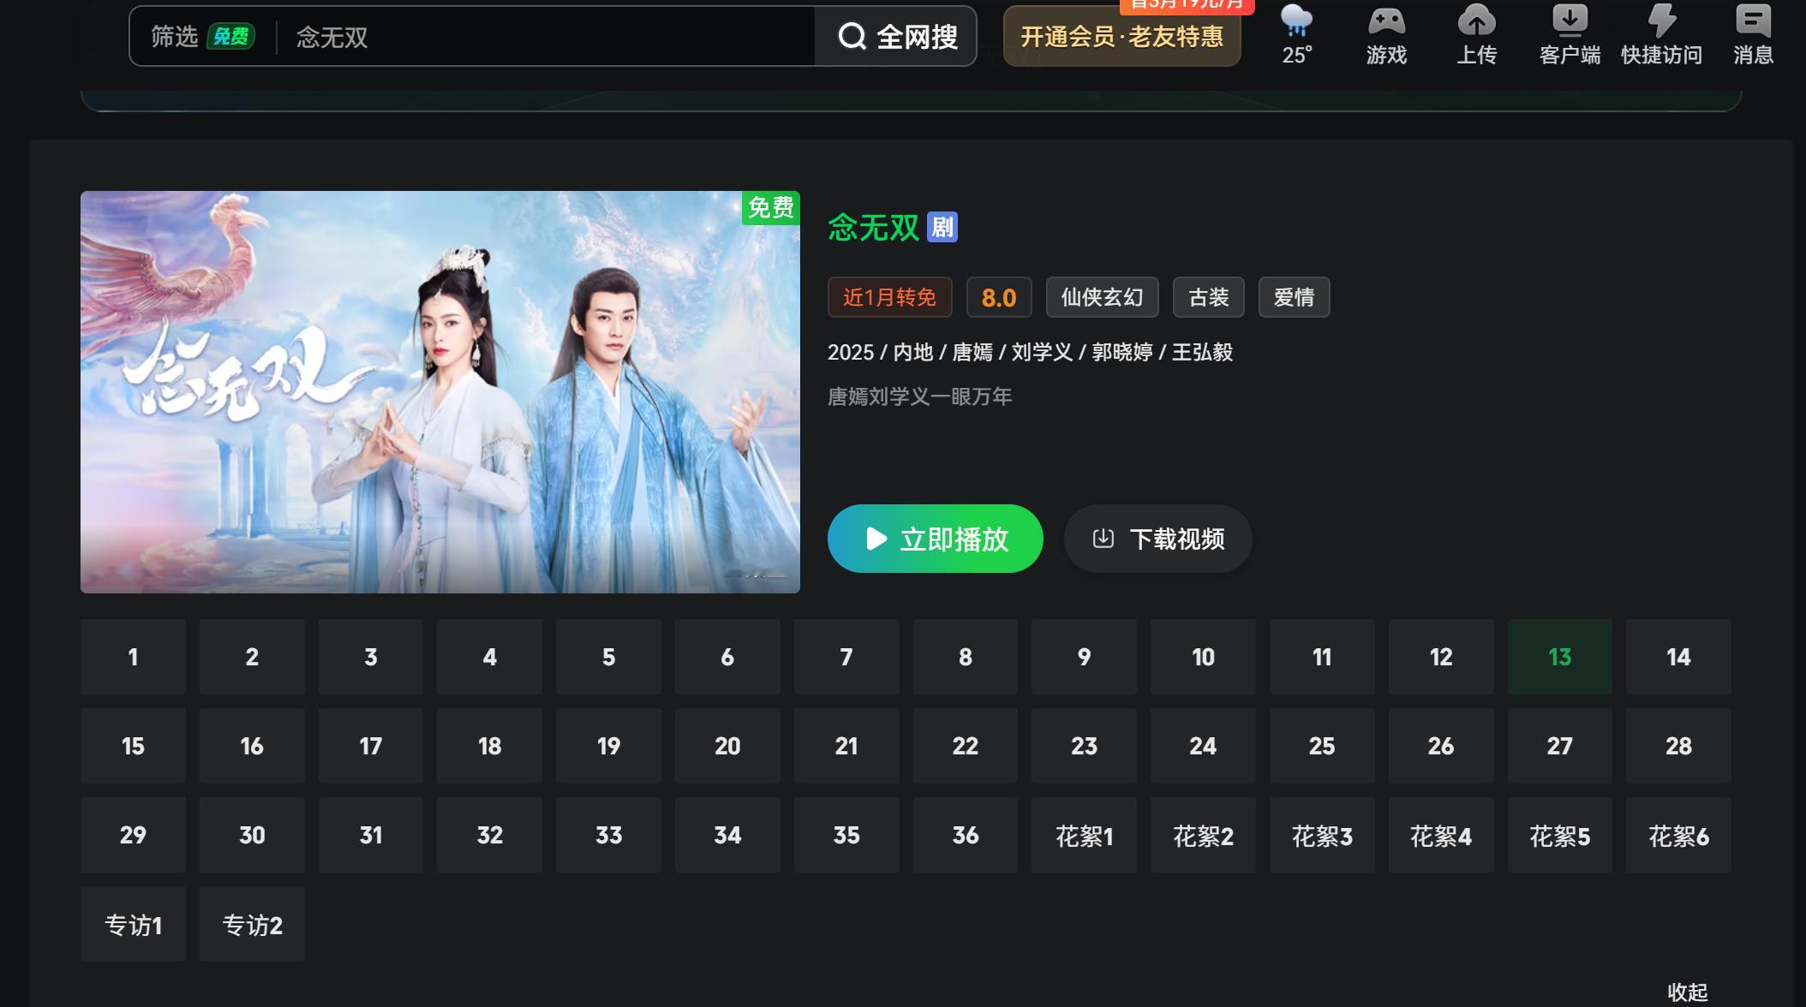Click the 免费 badge on the poster

pyautogui.click(x=771, y=208)
